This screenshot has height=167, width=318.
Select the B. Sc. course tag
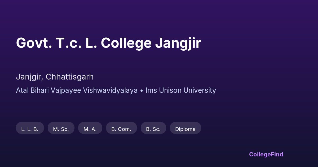click(153, 129)
